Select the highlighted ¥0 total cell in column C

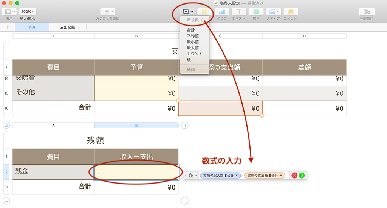click(x=220, y=108)
